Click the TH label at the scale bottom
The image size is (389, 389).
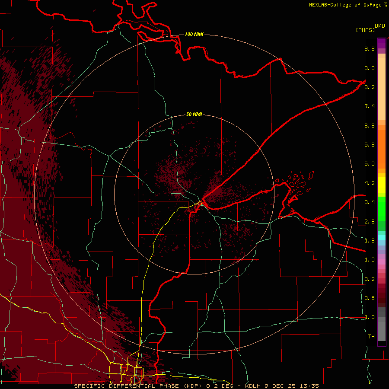tap(371, 337)
